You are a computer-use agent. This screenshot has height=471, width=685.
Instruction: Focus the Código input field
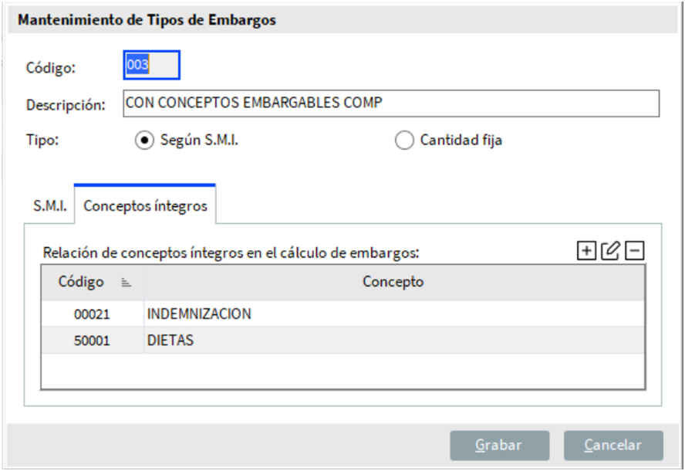click(x=152, y=66)
